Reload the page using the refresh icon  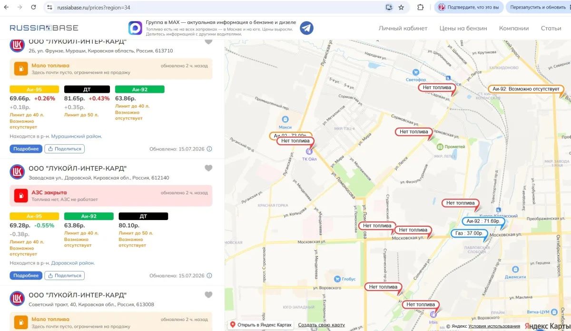(33, 7)
